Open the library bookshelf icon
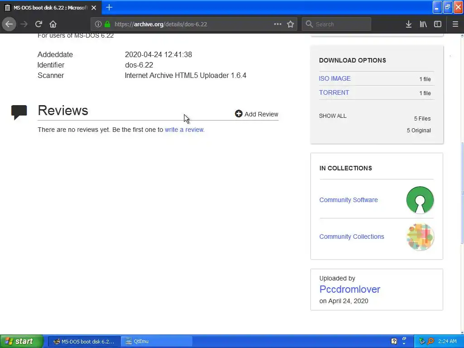Viewport: 464px width, 348px height. 423,24
